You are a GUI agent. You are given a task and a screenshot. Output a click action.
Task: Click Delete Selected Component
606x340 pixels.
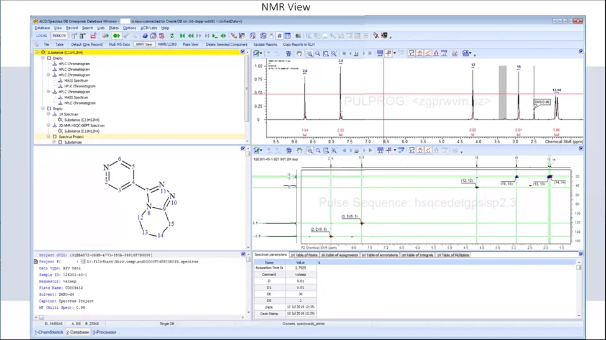click(x=226, y=45)
